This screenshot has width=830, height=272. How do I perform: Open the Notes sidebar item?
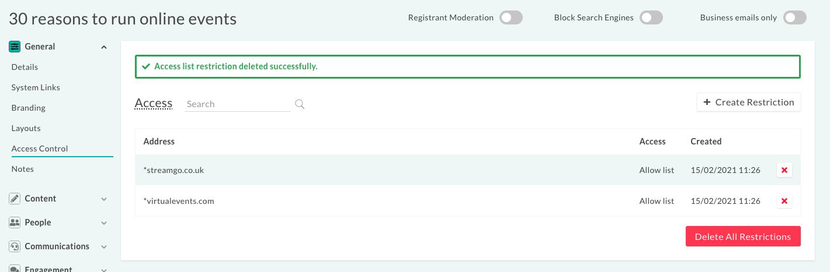click(x=23, y=169)
